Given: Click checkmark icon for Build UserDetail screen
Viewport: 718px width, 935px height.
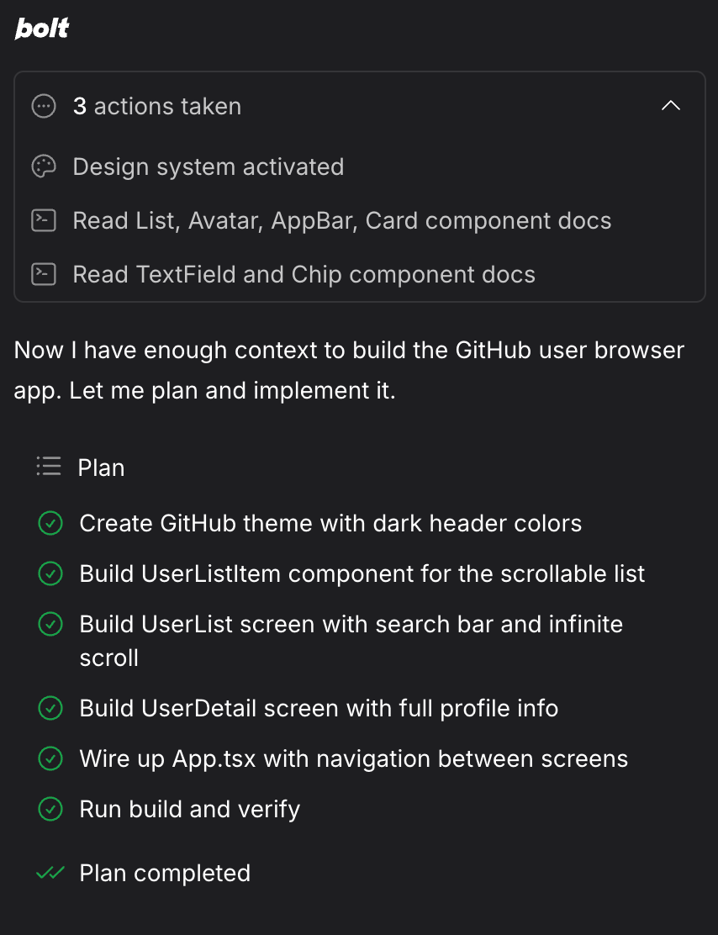Looking at the screenshot, I should pos(50,709).
